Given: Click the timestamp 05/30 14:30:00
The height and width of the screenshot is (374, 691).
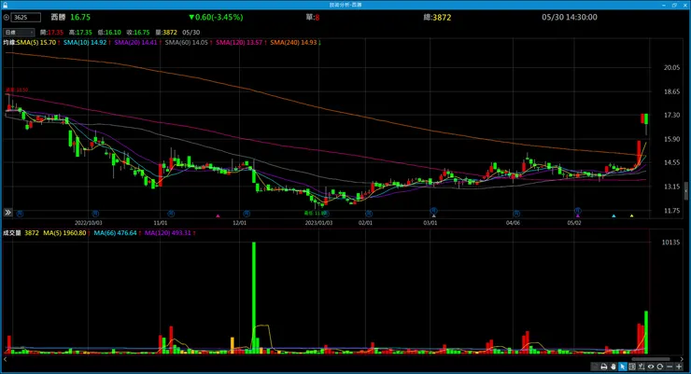Looking at the screenshot, I should tap(570, 17).
